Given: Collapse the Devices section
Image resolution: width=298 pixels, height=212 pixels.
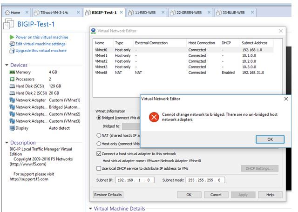Looking at the screenshot, I should click(7, 66).
